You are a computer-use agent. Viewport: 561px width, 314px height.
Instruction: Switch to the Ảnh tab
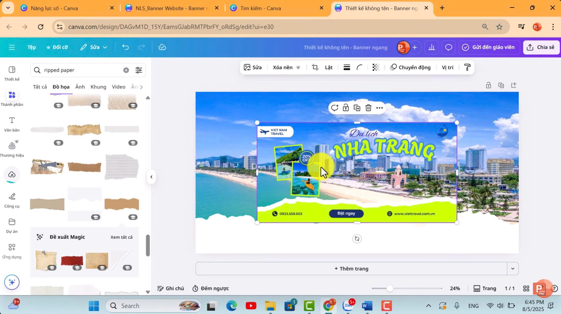click(x=80, y=87)
